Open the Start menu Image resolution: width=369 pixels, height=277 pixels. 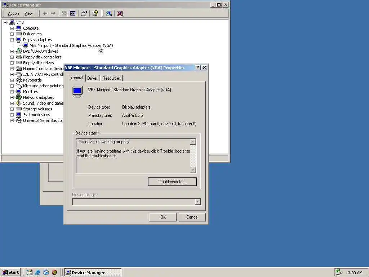pos(11,273)
